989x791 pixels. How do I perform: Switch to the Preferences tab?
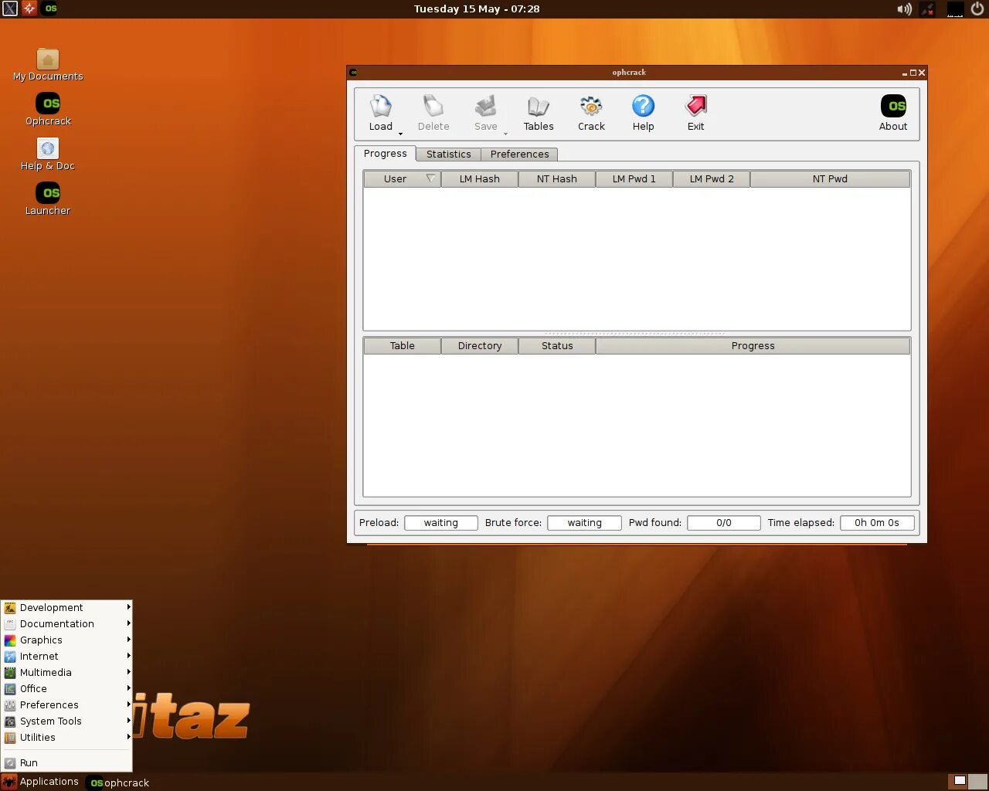click(x=519, y=154)
